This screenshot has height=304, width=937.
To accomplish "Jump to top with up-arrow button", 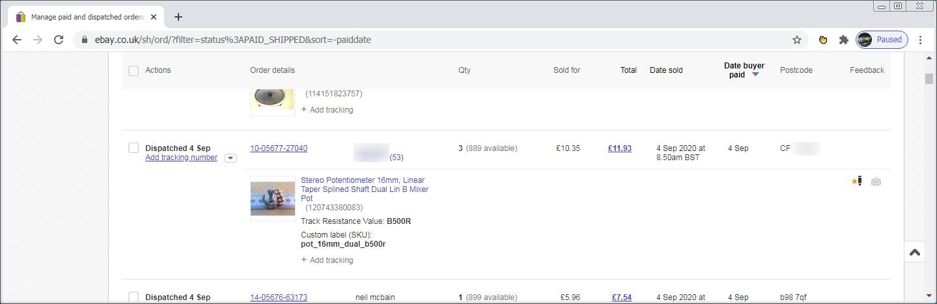I will coord(914,253).
